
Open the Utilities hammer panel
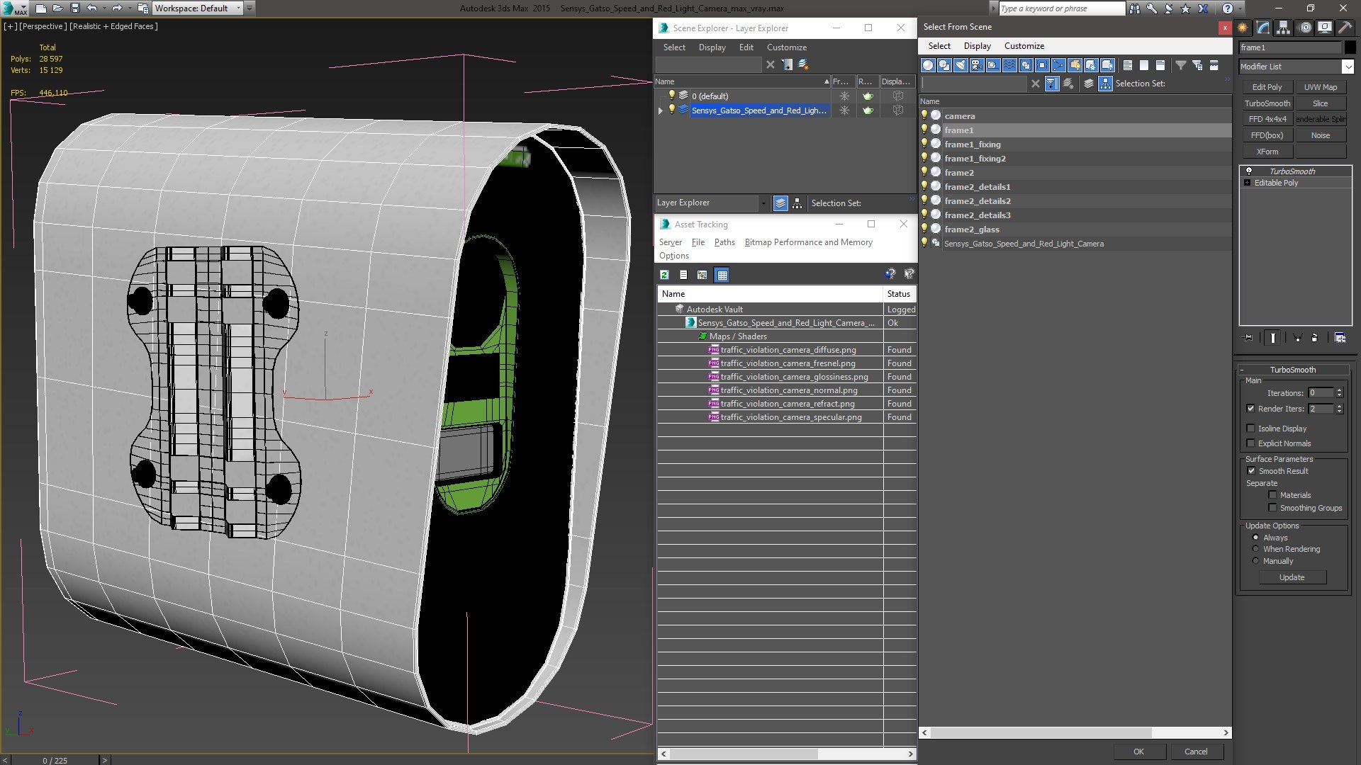pyautogui.click(x=1345, y=28)
